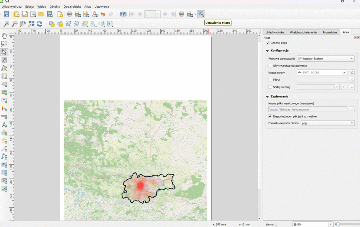The height and width of the screenshot is (227, 360).
Task: Select the Pan layout hand tool
Action: point(4,36)
